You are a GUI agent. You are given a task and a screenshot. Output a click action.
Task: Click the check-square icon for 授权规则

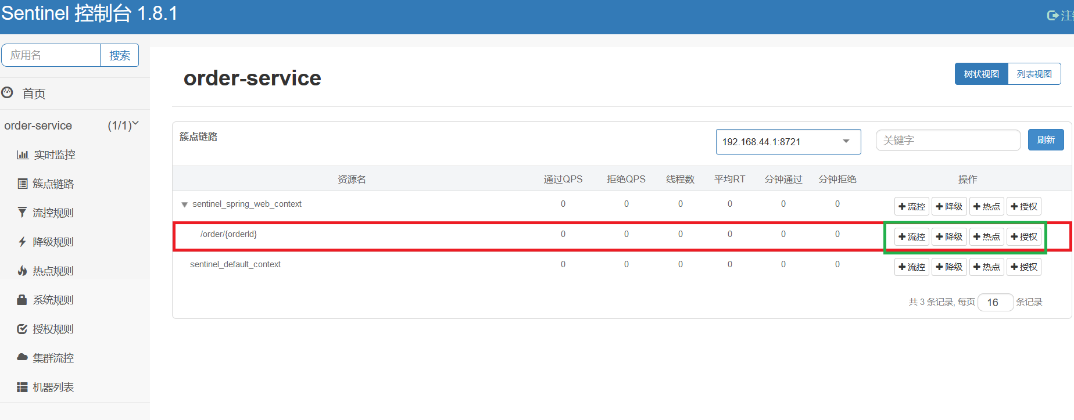pos(22,329)
